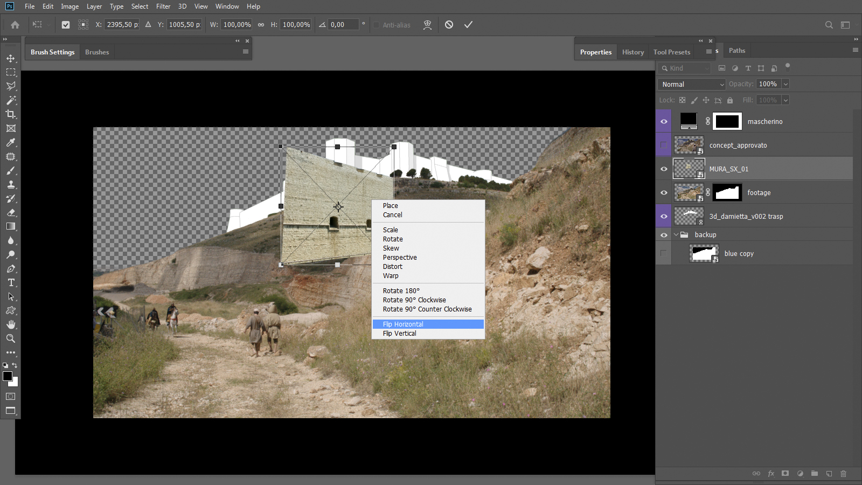The height and width of the screenshot is (485, 862).
Task: Click the rotation angle input field
Action: coord(343,25)
